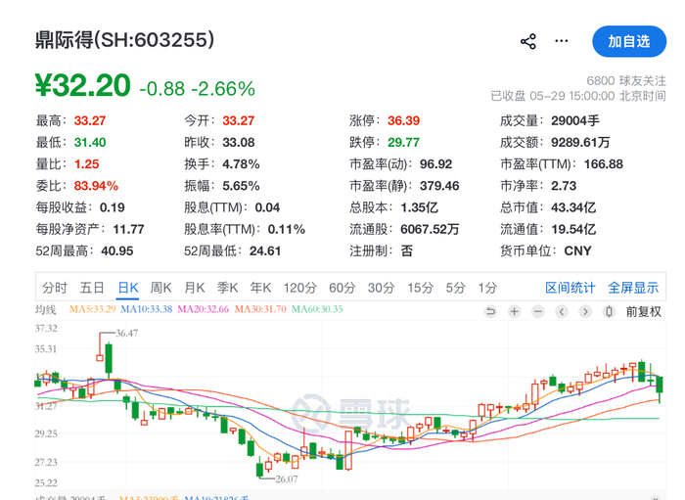The height and width of the screenshot is (500, 685).
Task: Switch to 1分 chart
Action: click(x=487, y=288)
